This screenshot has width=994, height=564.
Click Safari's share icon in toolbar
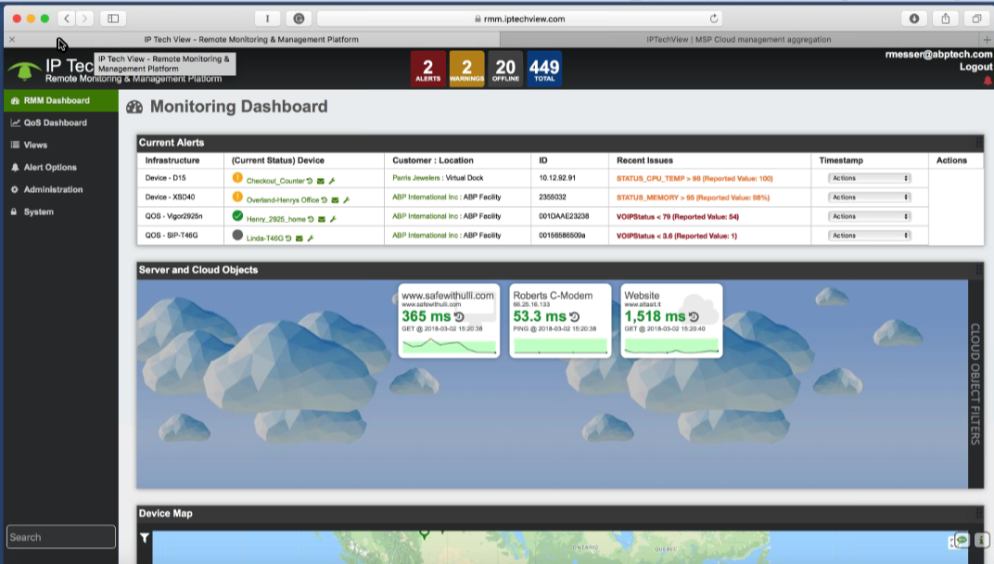(x=945, y=19)
